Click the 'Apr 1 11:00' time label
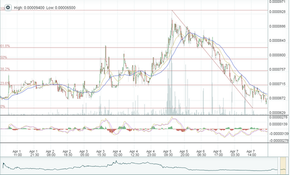290x175 pixels. pos(17,153)
